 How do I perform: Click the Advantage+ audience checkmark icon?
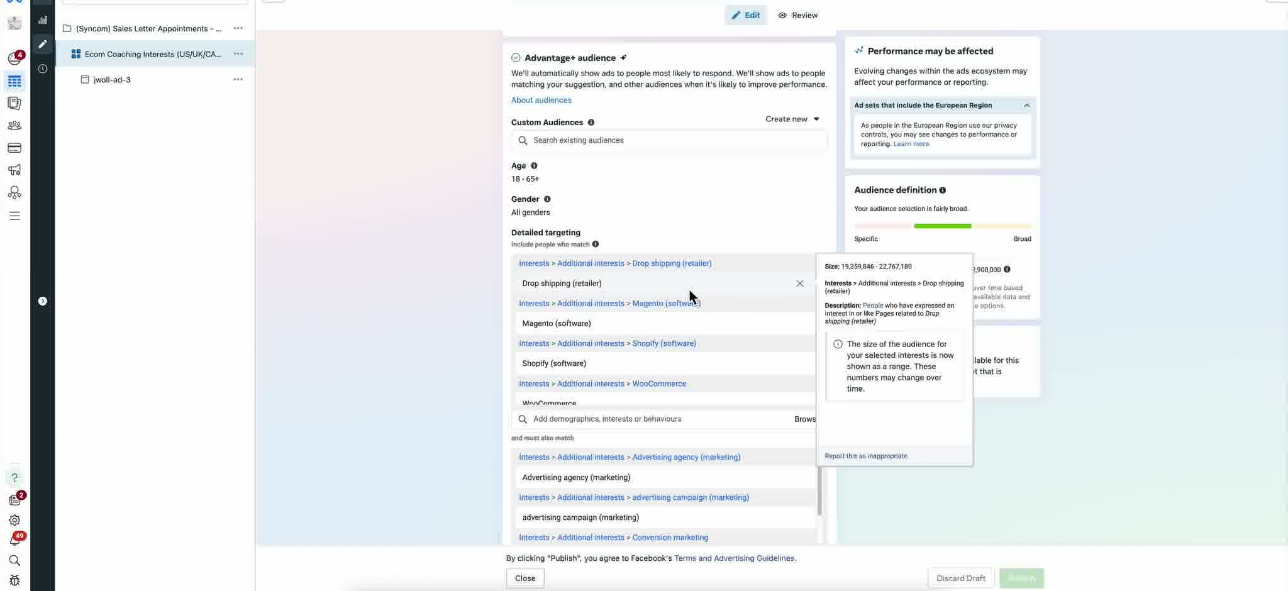click(x=516, y=58)
